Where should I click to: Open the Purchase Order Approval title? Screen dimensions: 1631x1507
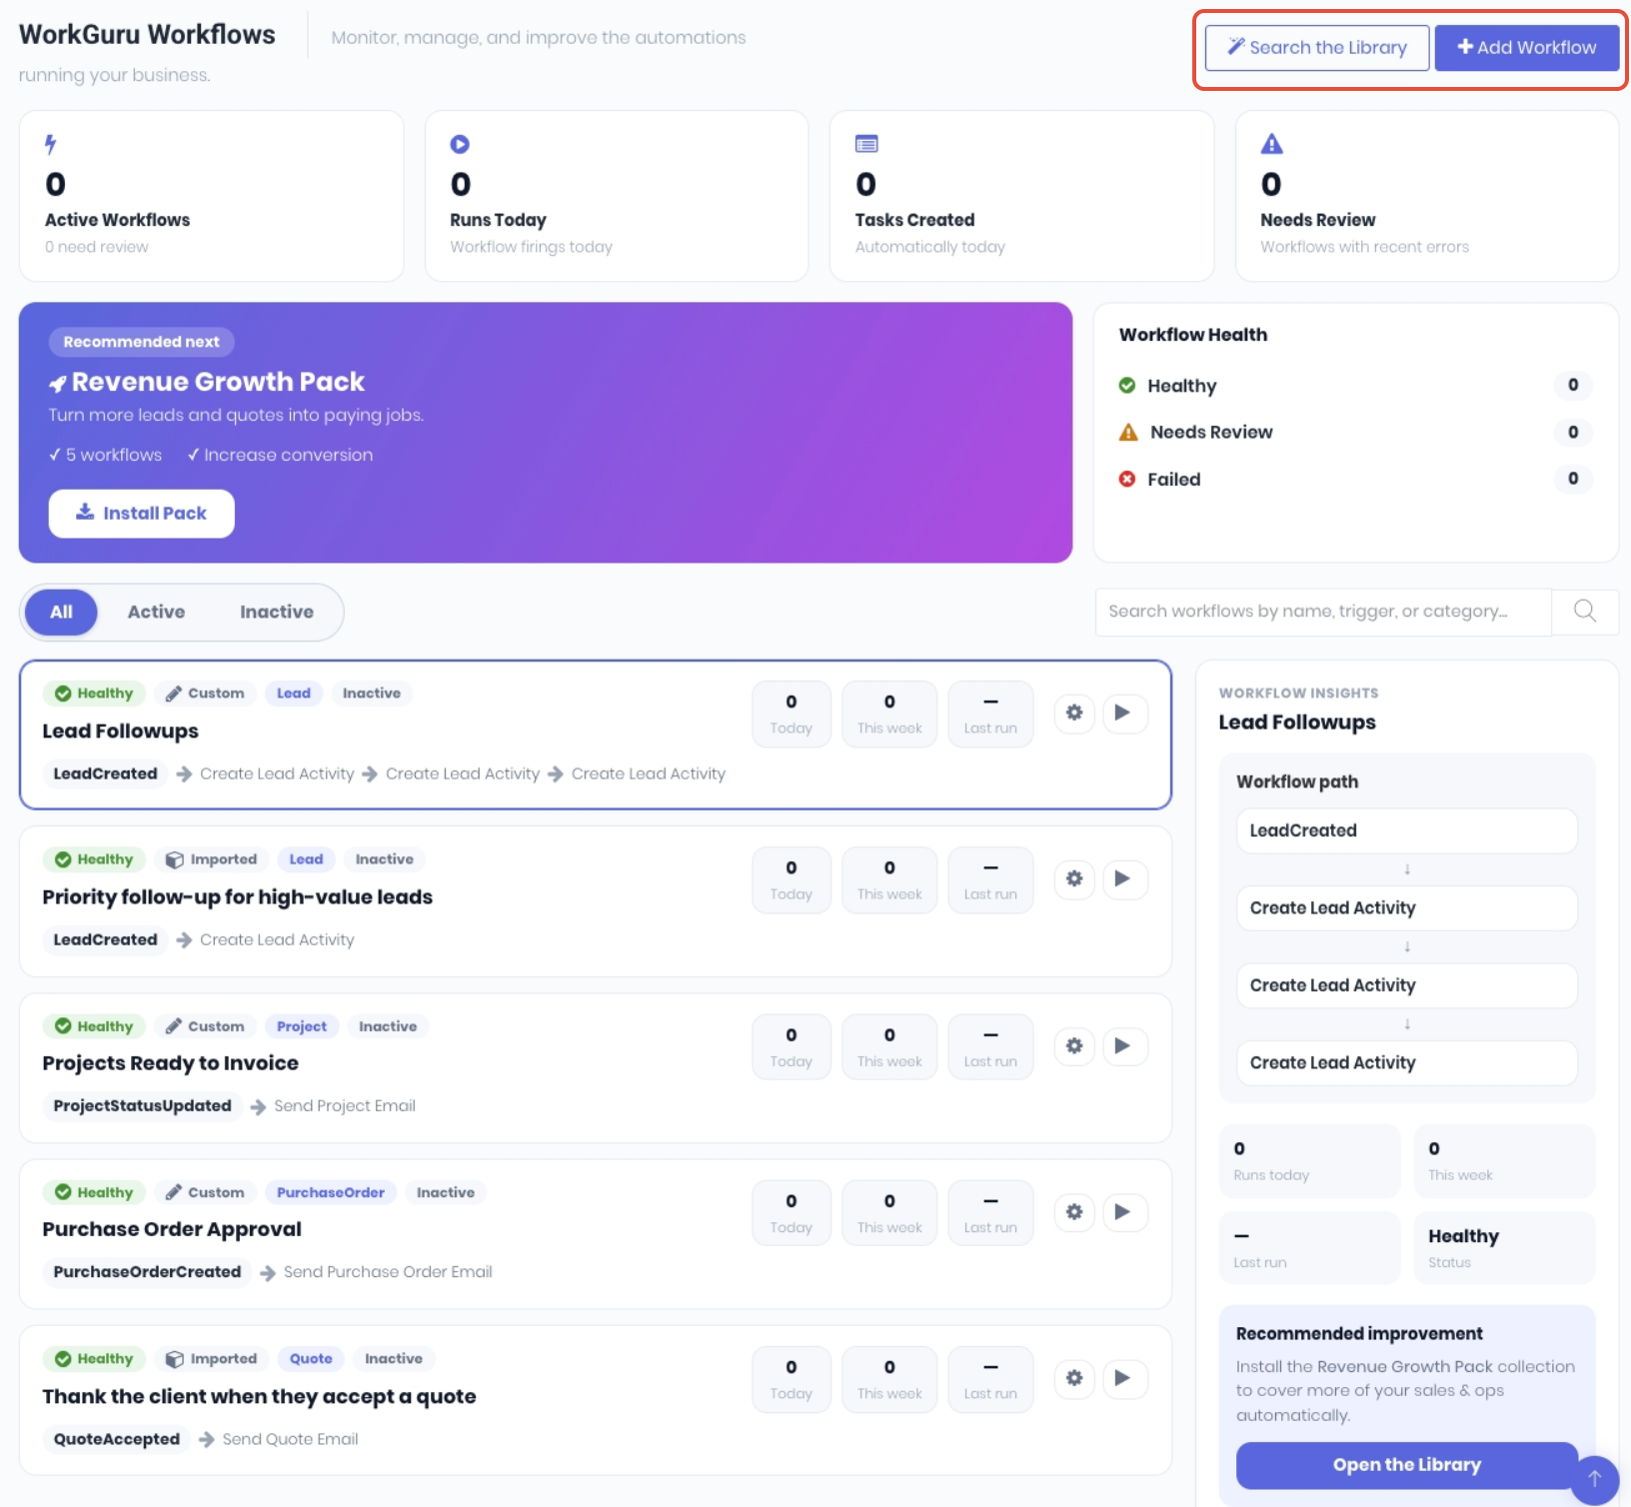click(172, 1229)
